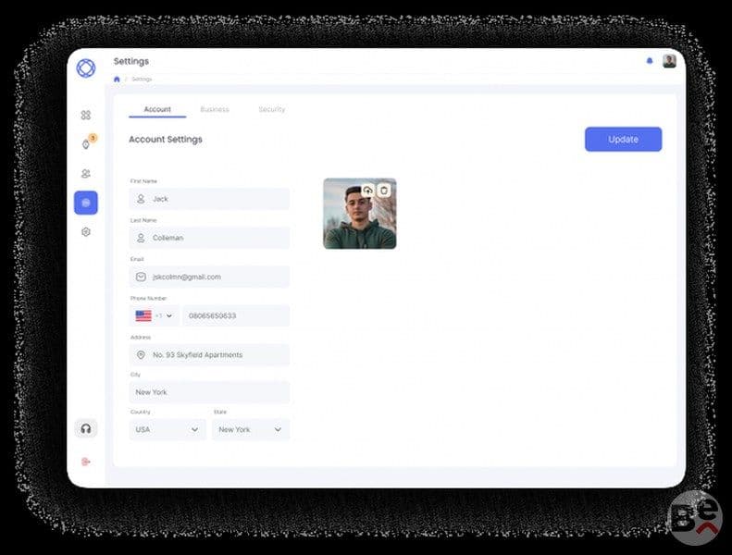Click the First Name field containing Jack
Viewport: 732px width, 555px height.
pos(209,199)
